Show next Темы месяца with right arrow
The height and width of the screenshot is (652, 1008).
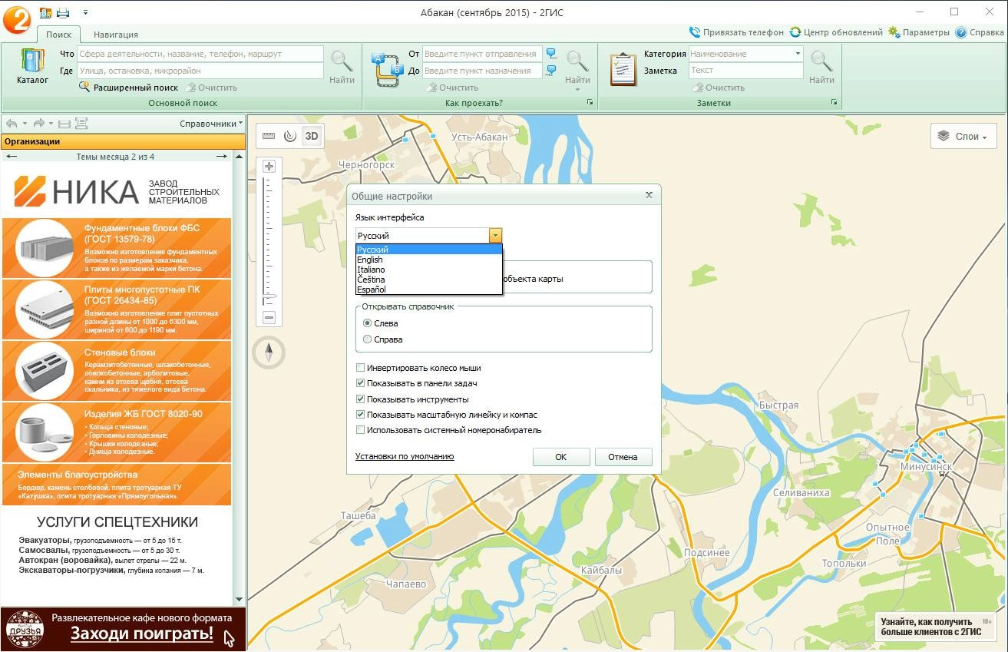pos(222,157)
